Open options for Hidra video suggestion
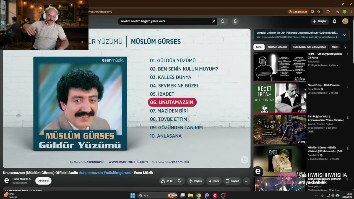The height and width of the screenshot is (199, 354). point(348,55)
